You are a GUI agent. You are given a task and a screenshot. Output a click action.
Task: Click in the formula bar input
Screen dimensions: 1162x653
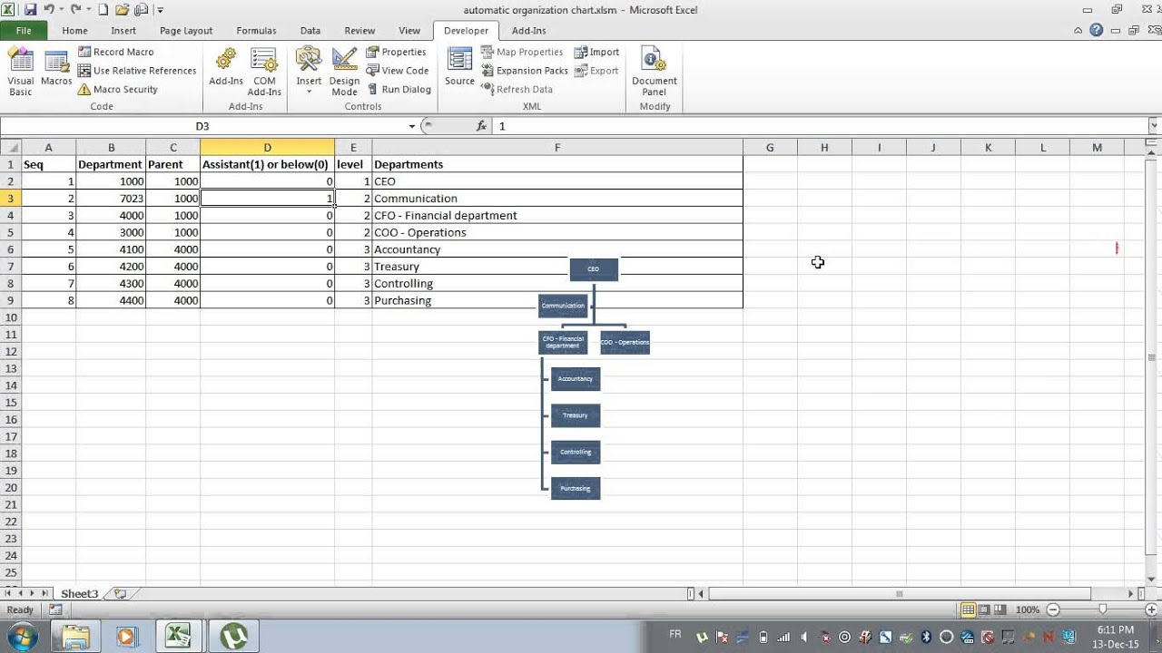click(821, 126)
